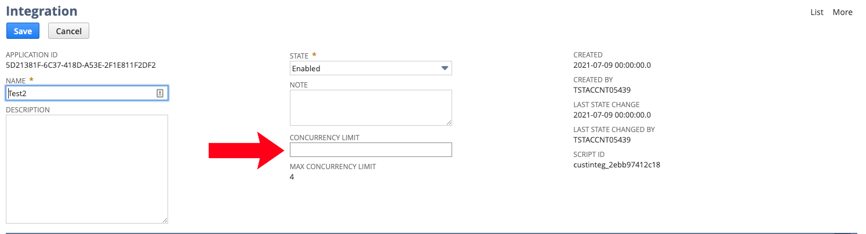Select the Concurrency Limit input field
This screenshot has width=866, height=234.
click(x=370, y=150)
